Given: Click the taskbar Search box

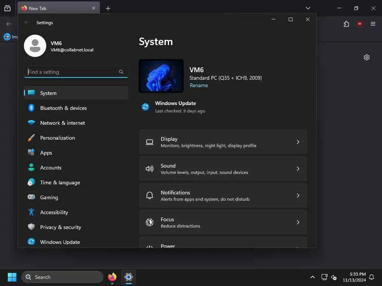Looking at the screenshot, I should coord(62,277).
